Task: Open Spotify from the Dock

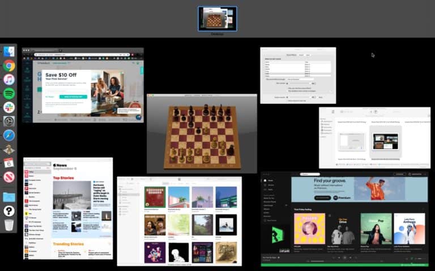Action: coord(9,94)
